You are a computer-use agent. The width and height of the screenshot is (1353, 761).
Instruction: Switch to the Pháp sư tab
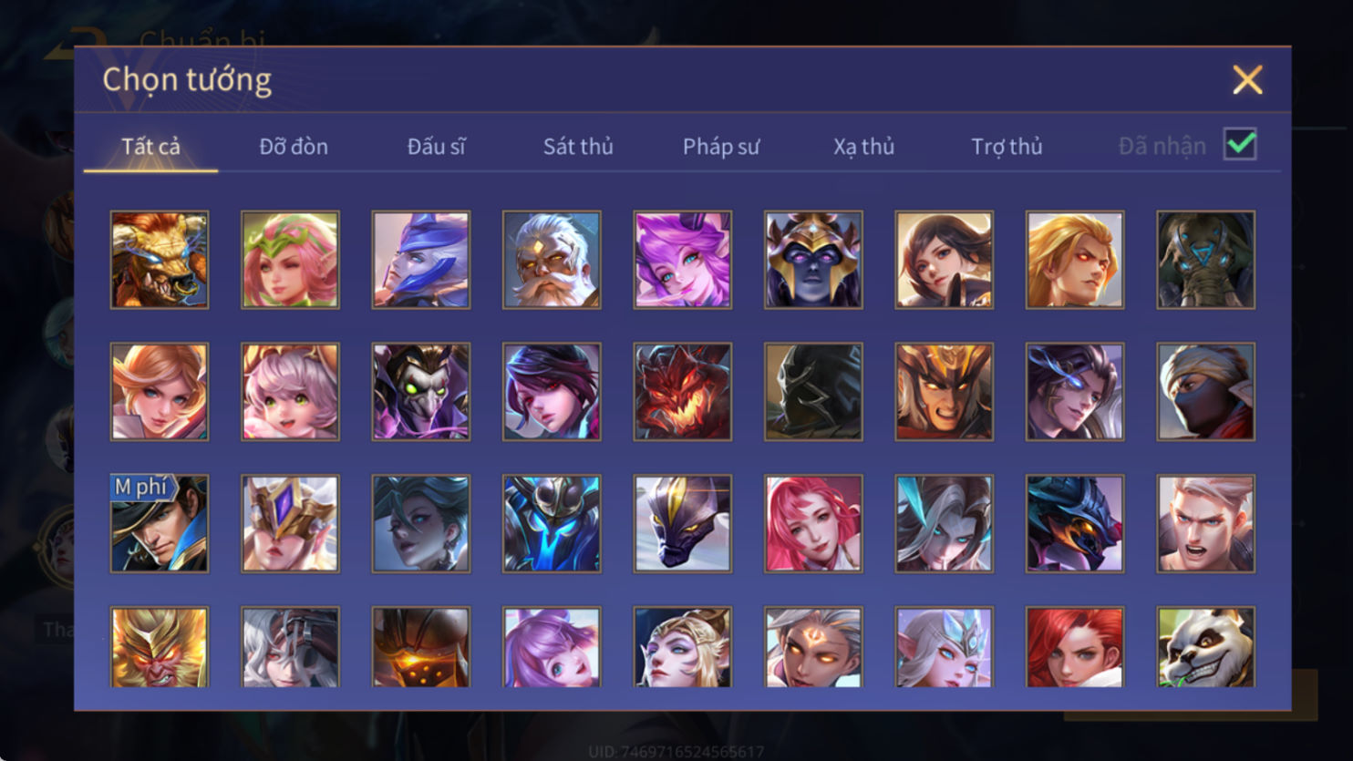pos(721,146)
